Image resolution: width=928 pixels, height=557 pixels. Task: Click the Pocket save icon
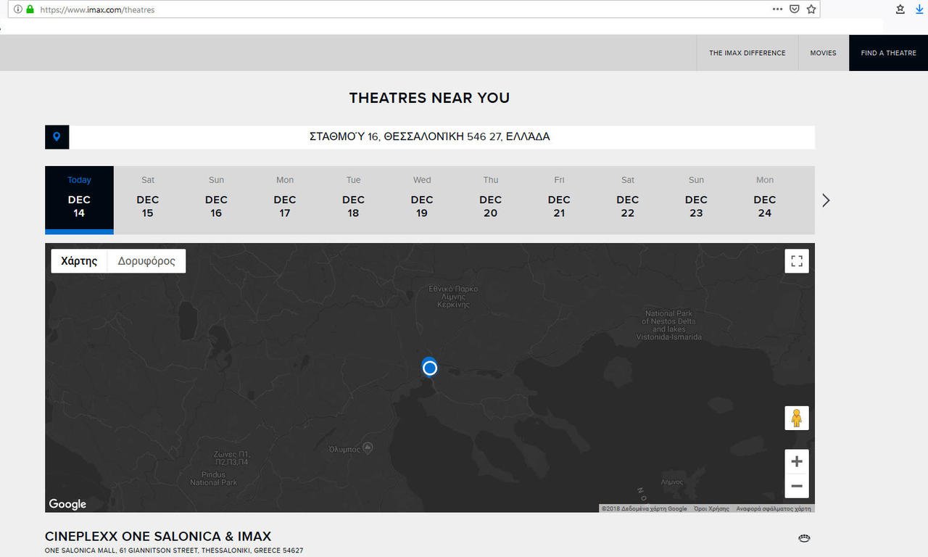pos(795,9)
